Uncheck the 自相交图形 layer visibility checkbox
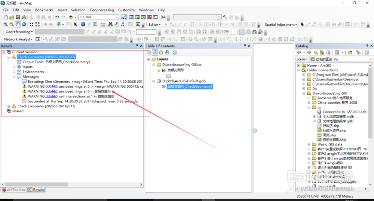Viewport: 374px width, 201px height. pyautogui.click(x=164, y=70)
